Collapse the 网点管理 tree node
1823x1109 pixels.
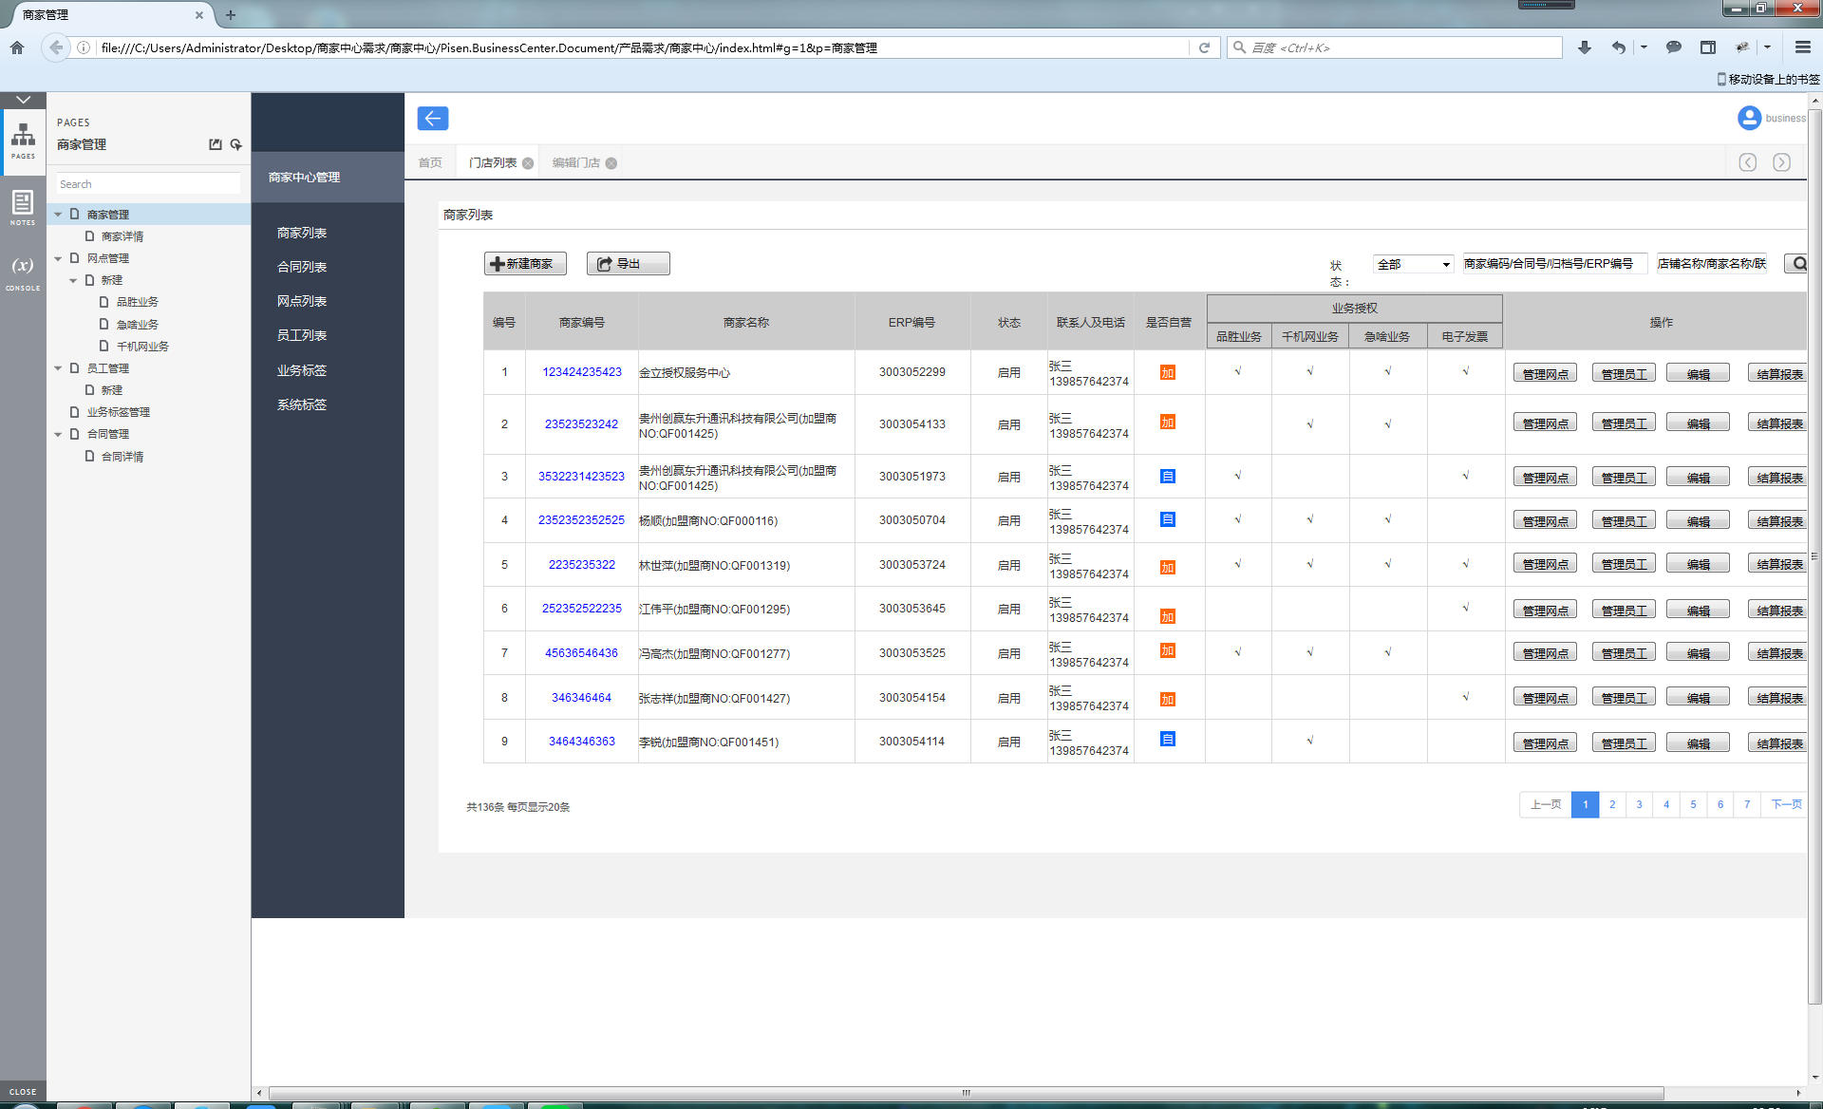[x=58, y=258]
